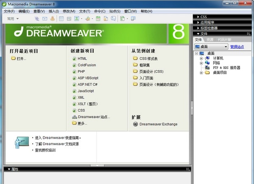Select the 文件 tab in the panel
Viewport: 254px width, 184px height.
(198, 40)
